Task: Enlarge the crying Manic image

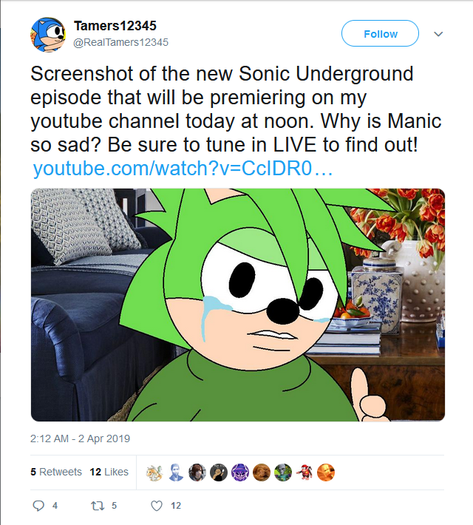Action: [x=237, y=305]
